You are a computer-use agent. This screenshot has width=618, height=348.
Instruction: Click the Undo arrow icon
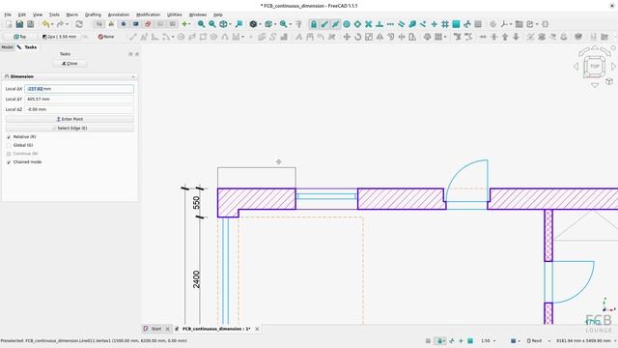pos(45,24)
